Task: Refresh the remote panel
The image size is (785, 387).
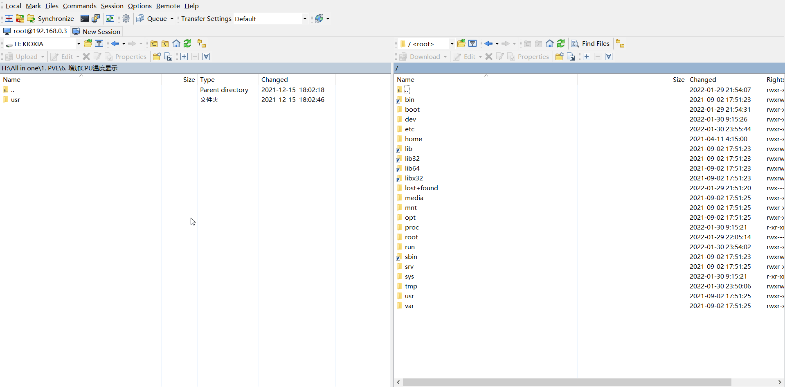Action: pos(561,43)
